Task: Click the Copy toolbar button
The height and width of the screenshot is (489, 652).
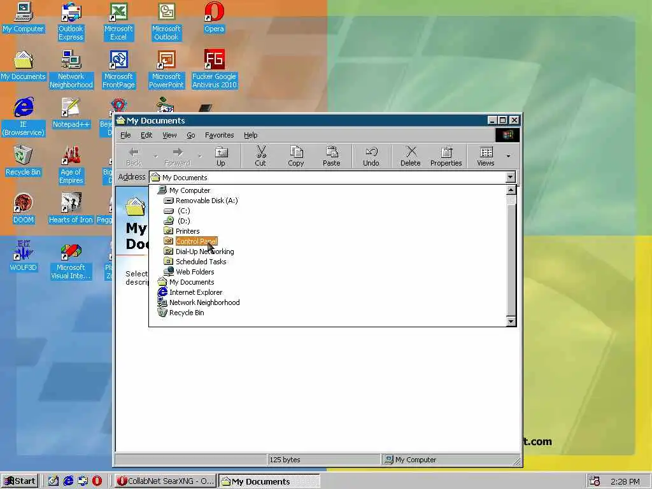Action: (295, 156)
